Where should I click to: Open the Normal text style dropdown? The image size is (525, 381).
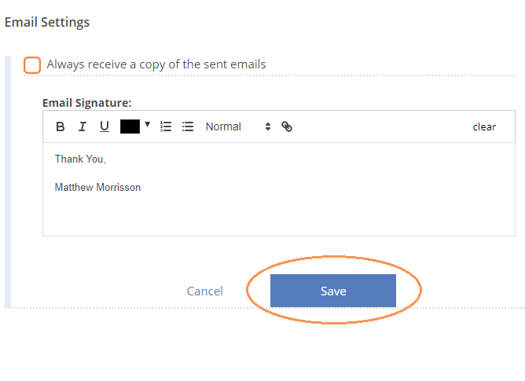point(238,126)
